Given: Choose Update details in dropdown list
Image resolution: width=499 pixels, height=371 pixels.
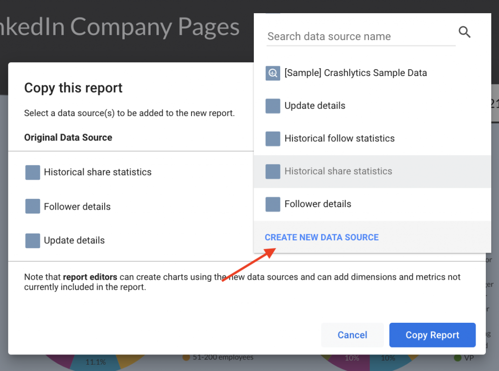Looking at the screenshot, I should pyautogui.click(x=372, y=106).
